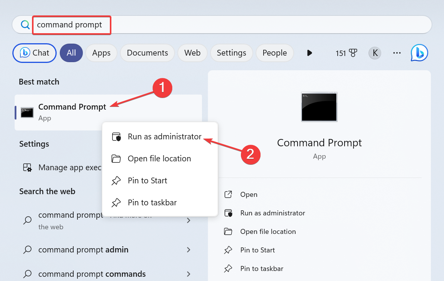
Task: Open the rewards points trophy icon
Action: [x=353, y=53]
